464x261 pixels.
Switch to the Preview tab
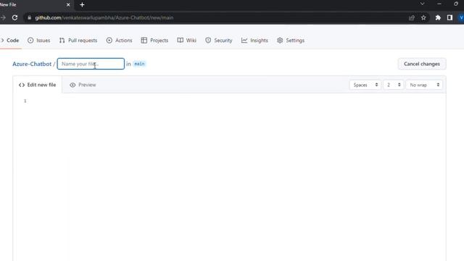tap(83, 85)
